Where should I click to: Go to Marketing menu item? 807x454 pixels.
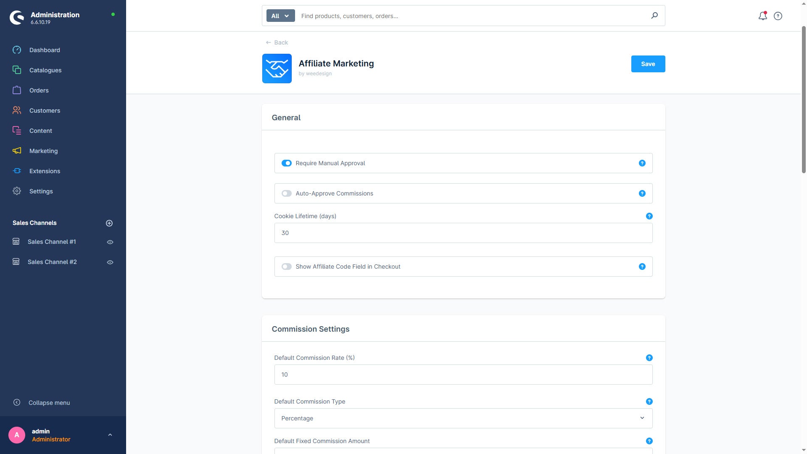click(44, 151)
